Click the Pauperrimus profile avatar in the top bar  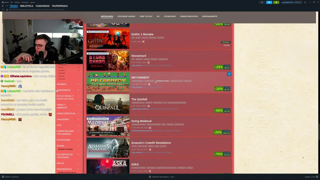pos(282,2)
